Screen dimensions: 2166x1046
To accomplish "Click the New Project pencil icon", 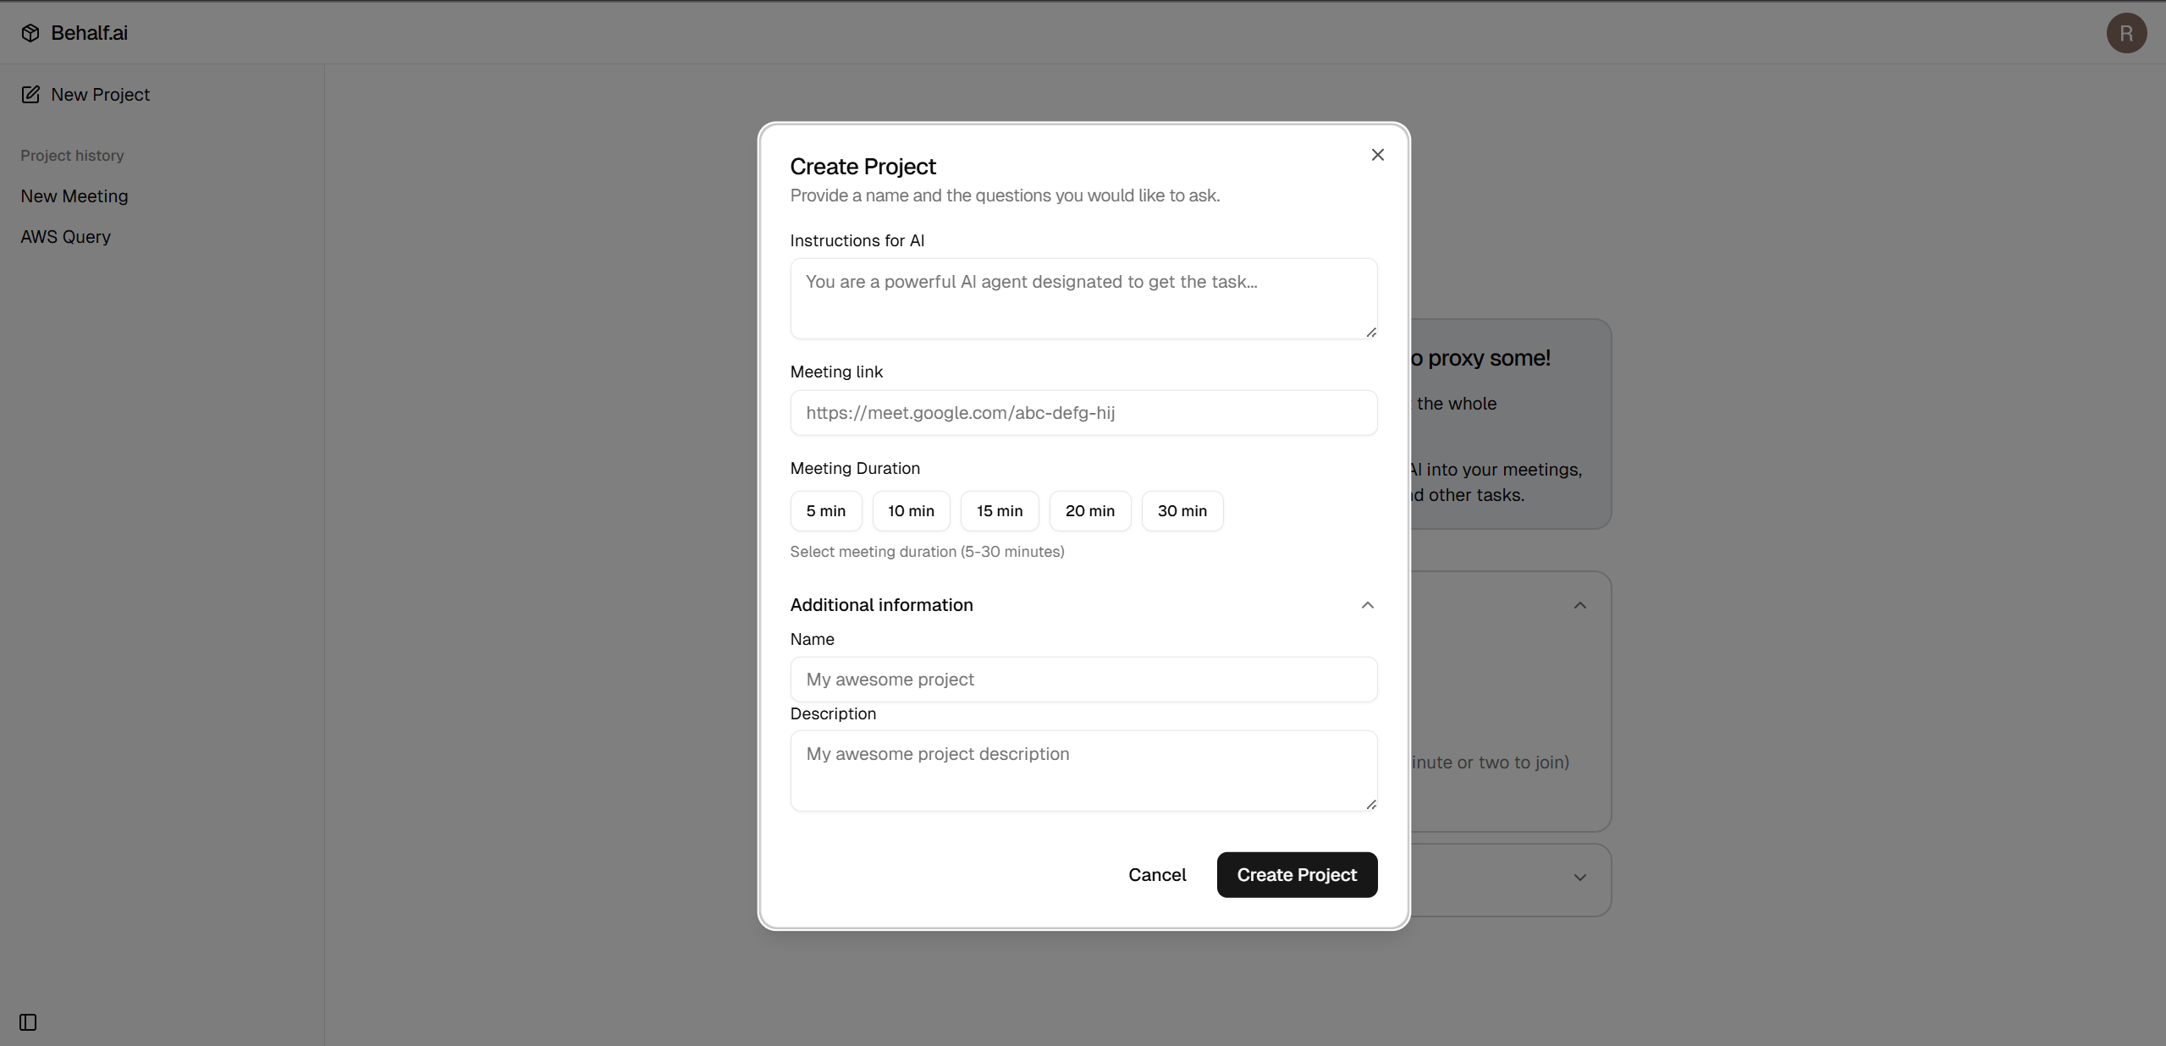I will pos(30,95).
